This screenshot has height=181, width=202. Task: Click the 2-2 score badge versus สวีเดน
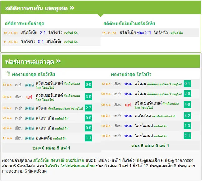(x=88, y=108)
